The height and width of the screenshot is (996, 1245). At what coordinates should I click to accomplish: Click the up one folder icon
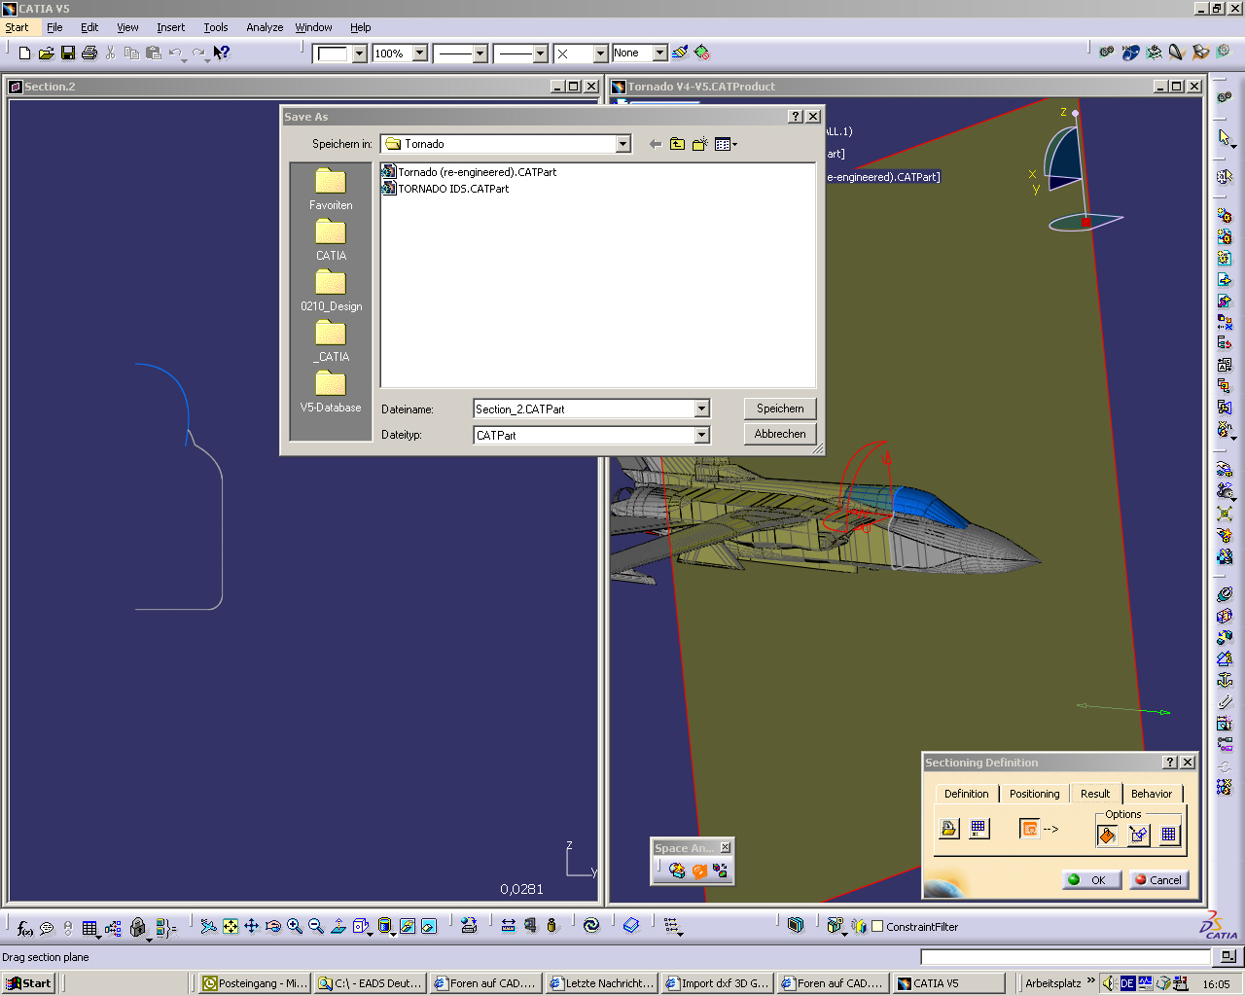(x=677, y=144)
